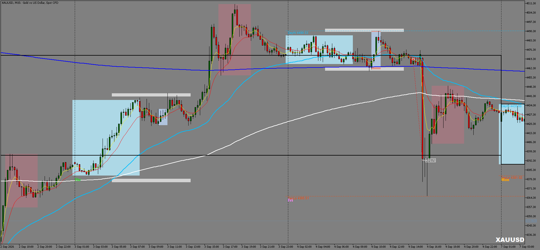Select the pink rectangle around 3 Sep 17:00 peak
The height and width of the screenshot is (250, 540).
235,40
